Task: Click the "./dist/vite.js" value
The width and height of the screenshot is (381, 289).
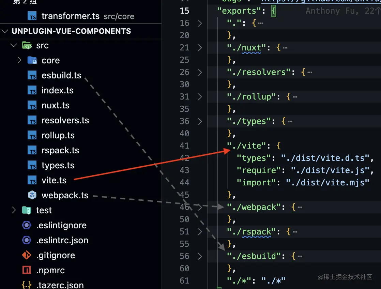Action: pyautogui.click(x=330, y=170)
